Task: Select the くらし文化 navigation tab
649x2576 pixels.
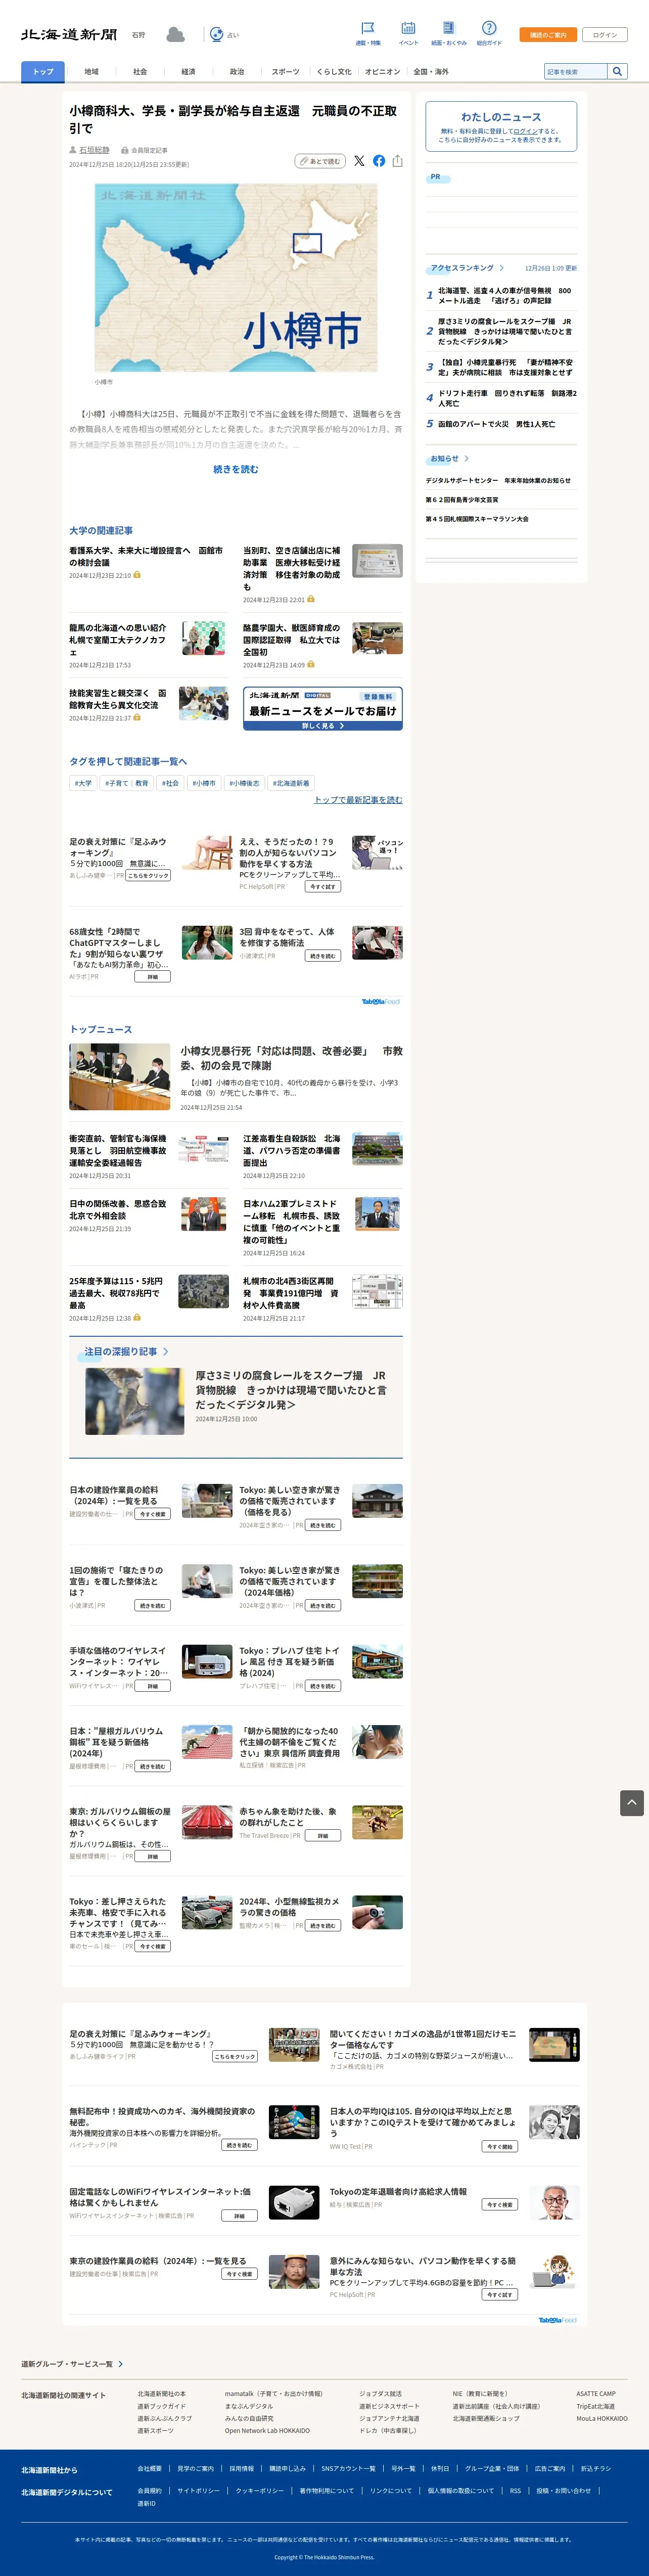Action: point(334,72)
